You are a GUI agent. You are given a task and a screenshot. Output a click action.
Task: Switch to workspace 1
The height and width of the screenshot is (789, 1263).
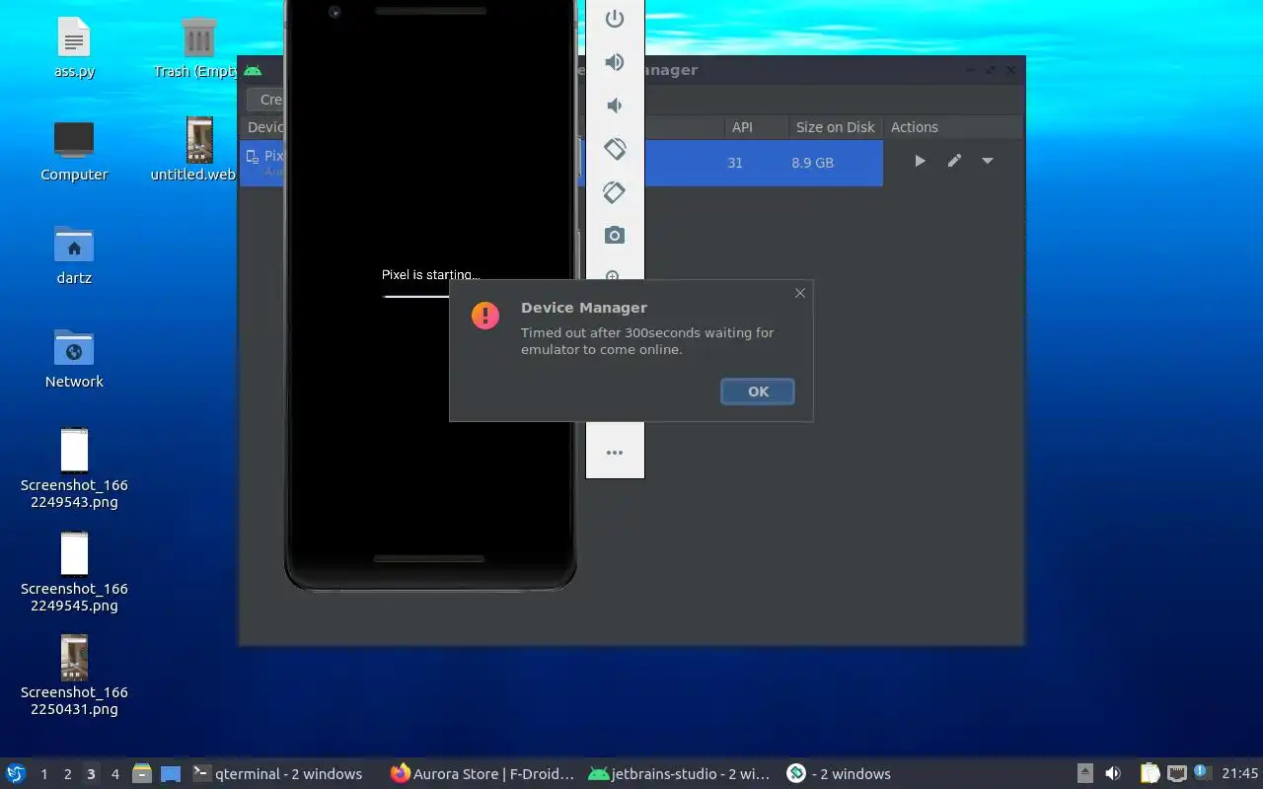pyautogui.click(x=43, y=774)
